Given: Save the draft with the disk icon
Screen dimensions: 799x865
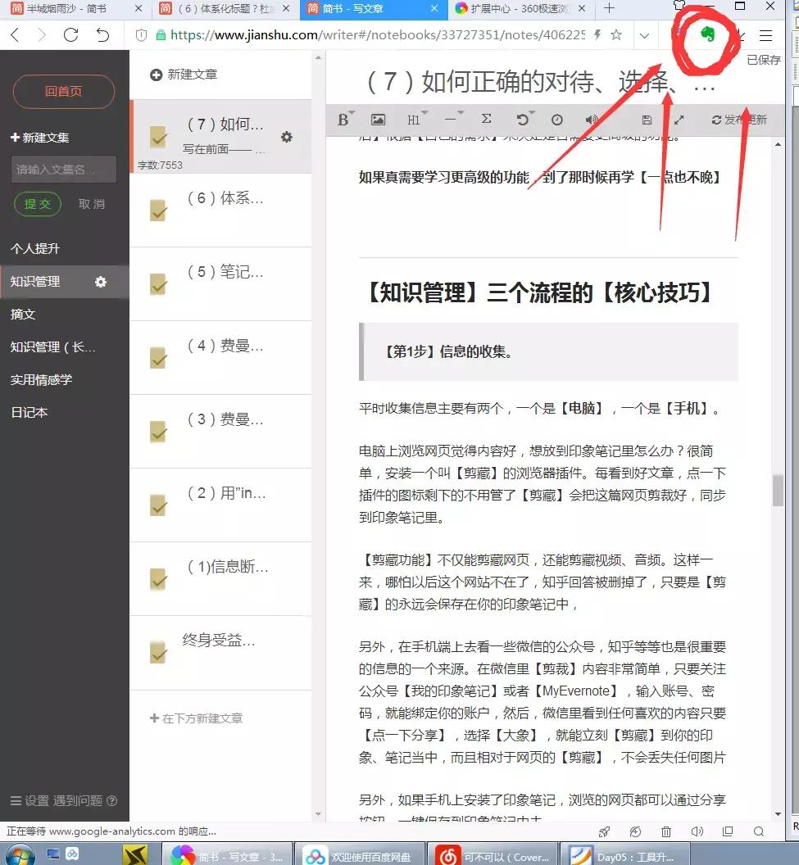Looking at the screenshot, I should click(x=647, y=120).
